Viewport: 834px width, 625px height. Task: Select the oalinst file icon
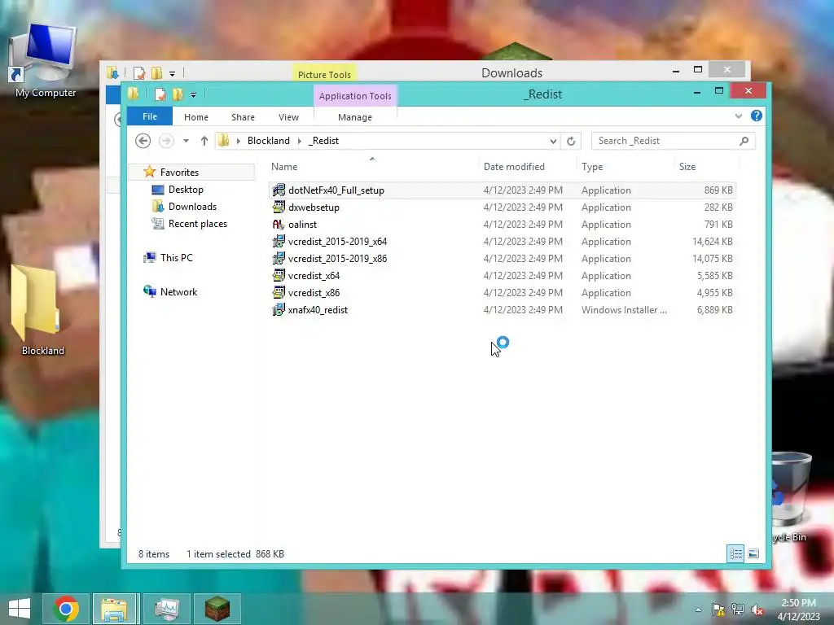(279, 225)
